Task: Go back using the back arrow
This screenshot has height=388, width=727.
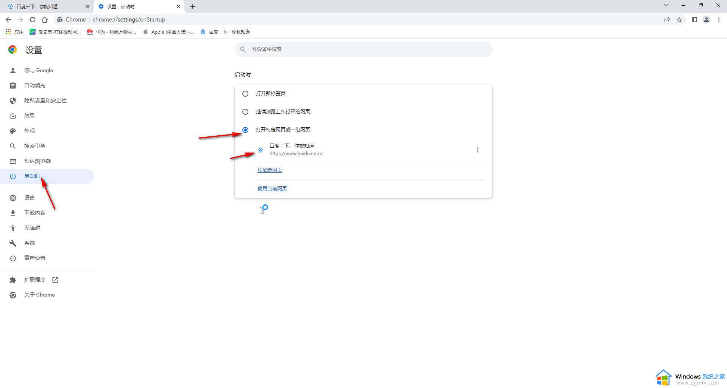Action: coord(8,20)
